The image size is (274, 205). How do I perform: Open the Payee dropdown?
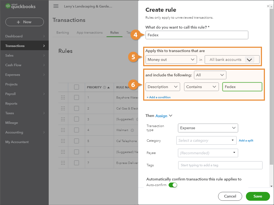tap(208, 153)
